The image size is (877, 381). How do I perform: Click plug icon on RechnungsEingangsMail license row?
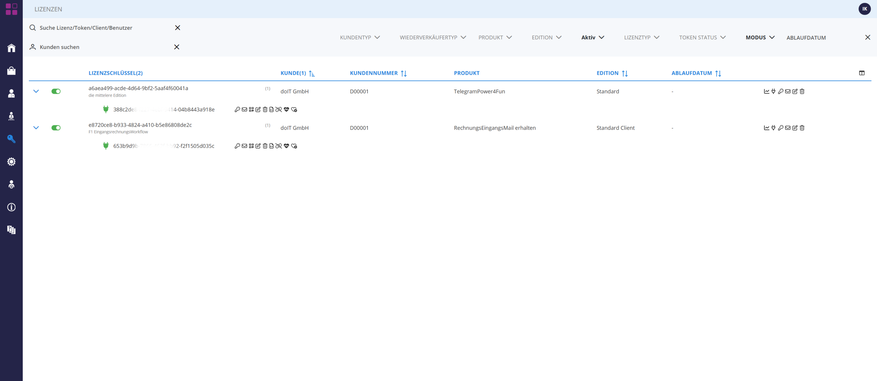773,128
